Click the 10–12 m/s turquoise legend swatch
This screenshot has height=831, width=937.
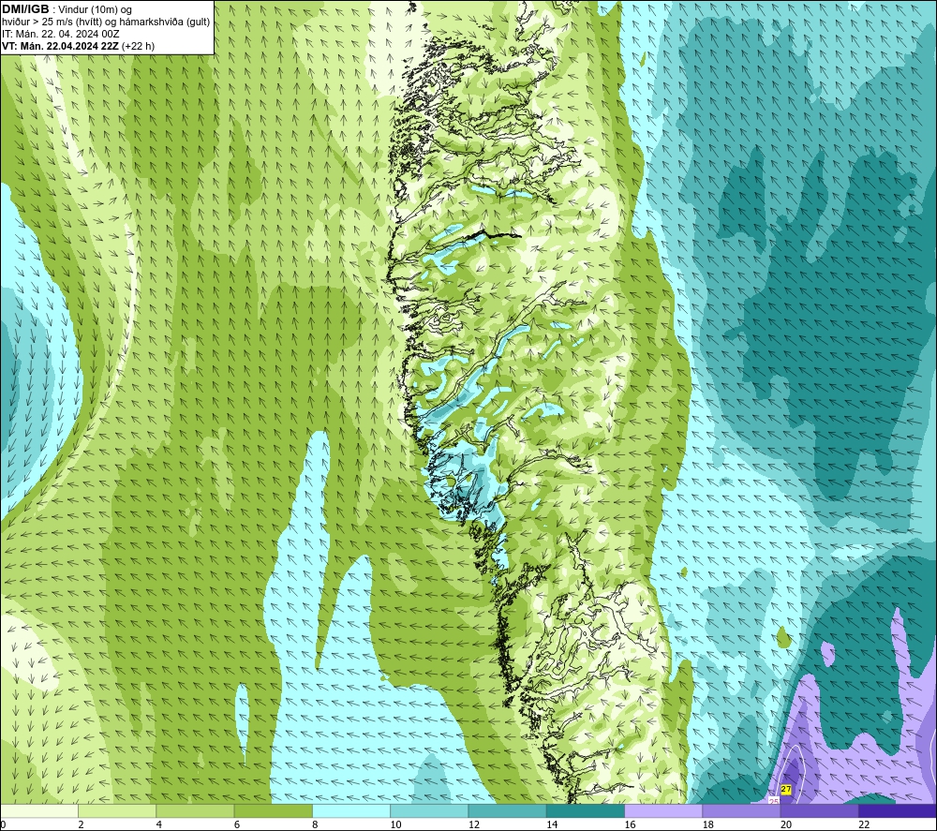(x=429, y=810)
